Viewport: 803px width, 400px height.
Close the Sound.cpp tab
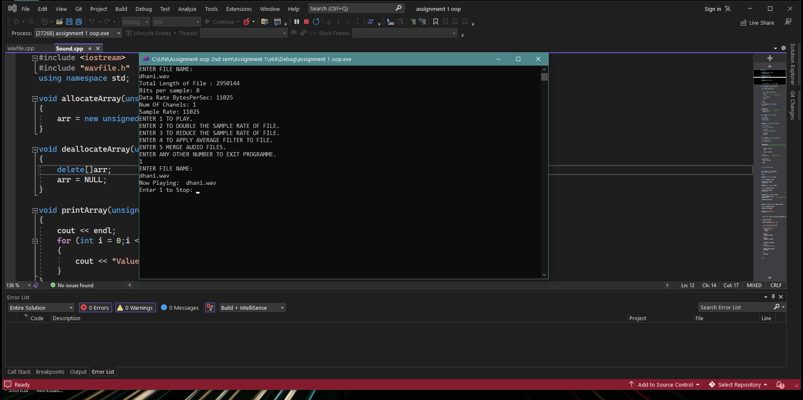click(x=98, y=48)
